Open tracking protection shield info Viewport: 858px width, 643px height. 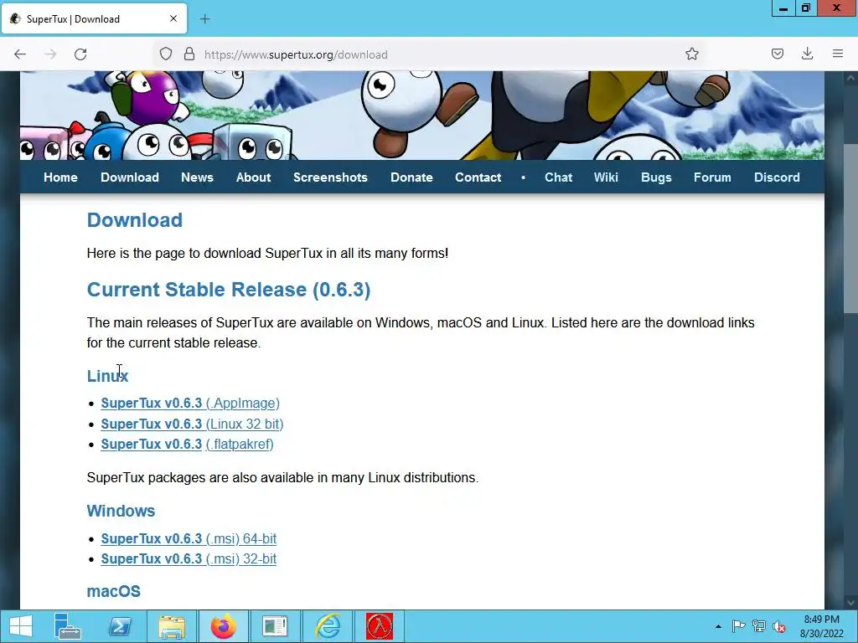tap(166, 54)
